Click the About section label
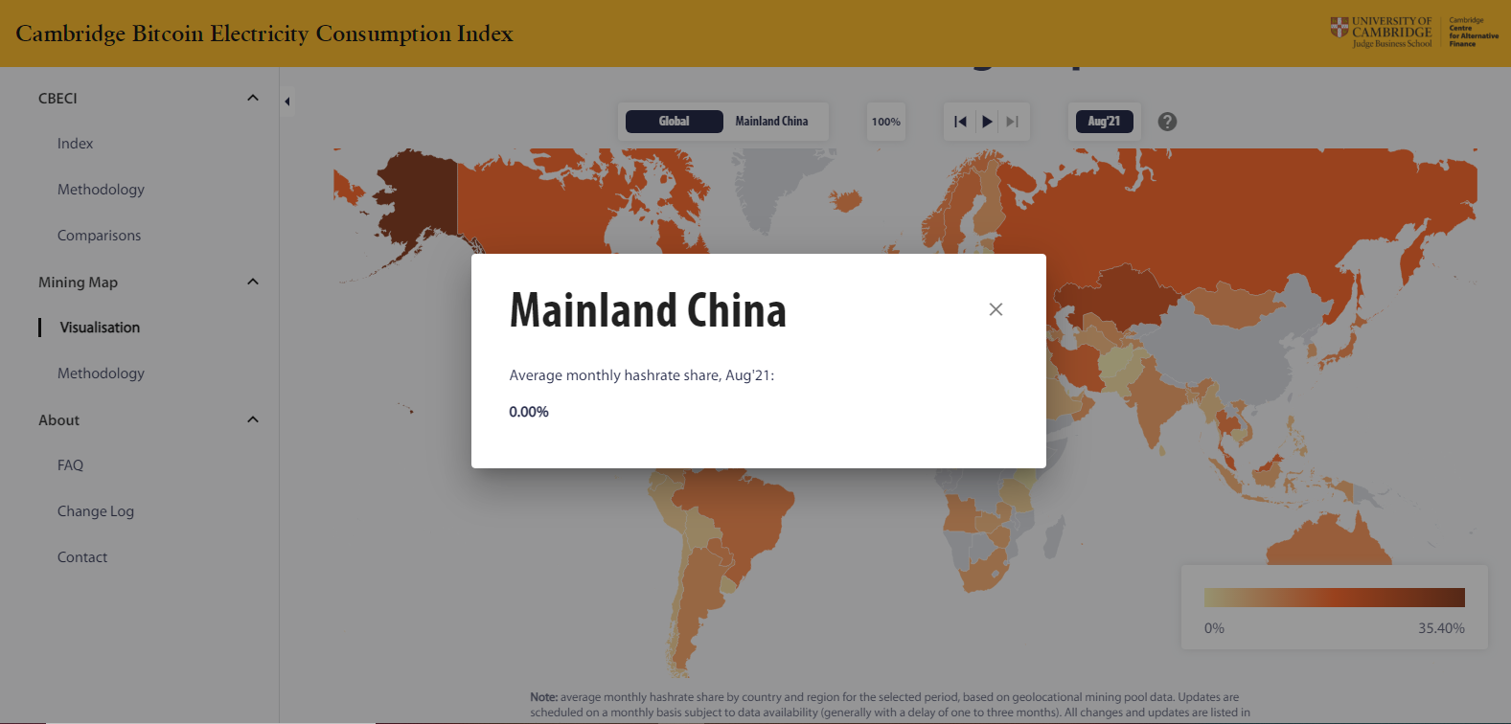Image resolution: width=1511 pixels, height=724 pixels. 58,419
